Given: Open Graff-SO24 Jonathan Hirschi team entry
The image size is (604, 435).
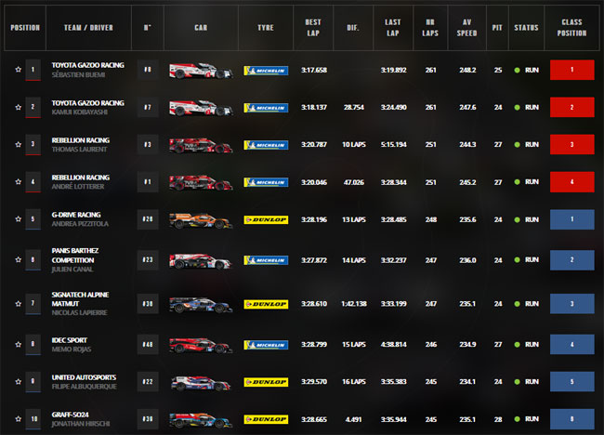Looking at the screenshot, I should 81,419.
